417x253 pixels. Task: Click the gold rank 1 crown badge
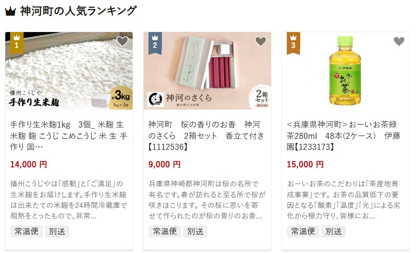pos(17,43)
